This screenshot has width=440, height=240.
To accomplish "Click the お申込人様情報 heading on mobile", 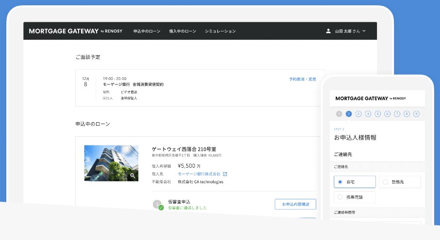I will click(355, 138).
